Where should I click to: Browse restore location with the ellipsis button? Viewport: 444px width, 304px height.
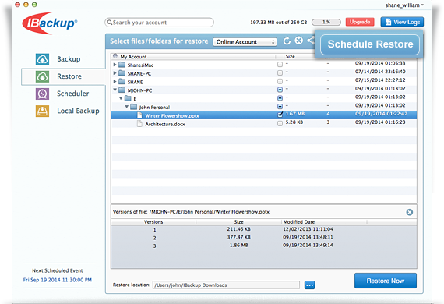309,285
